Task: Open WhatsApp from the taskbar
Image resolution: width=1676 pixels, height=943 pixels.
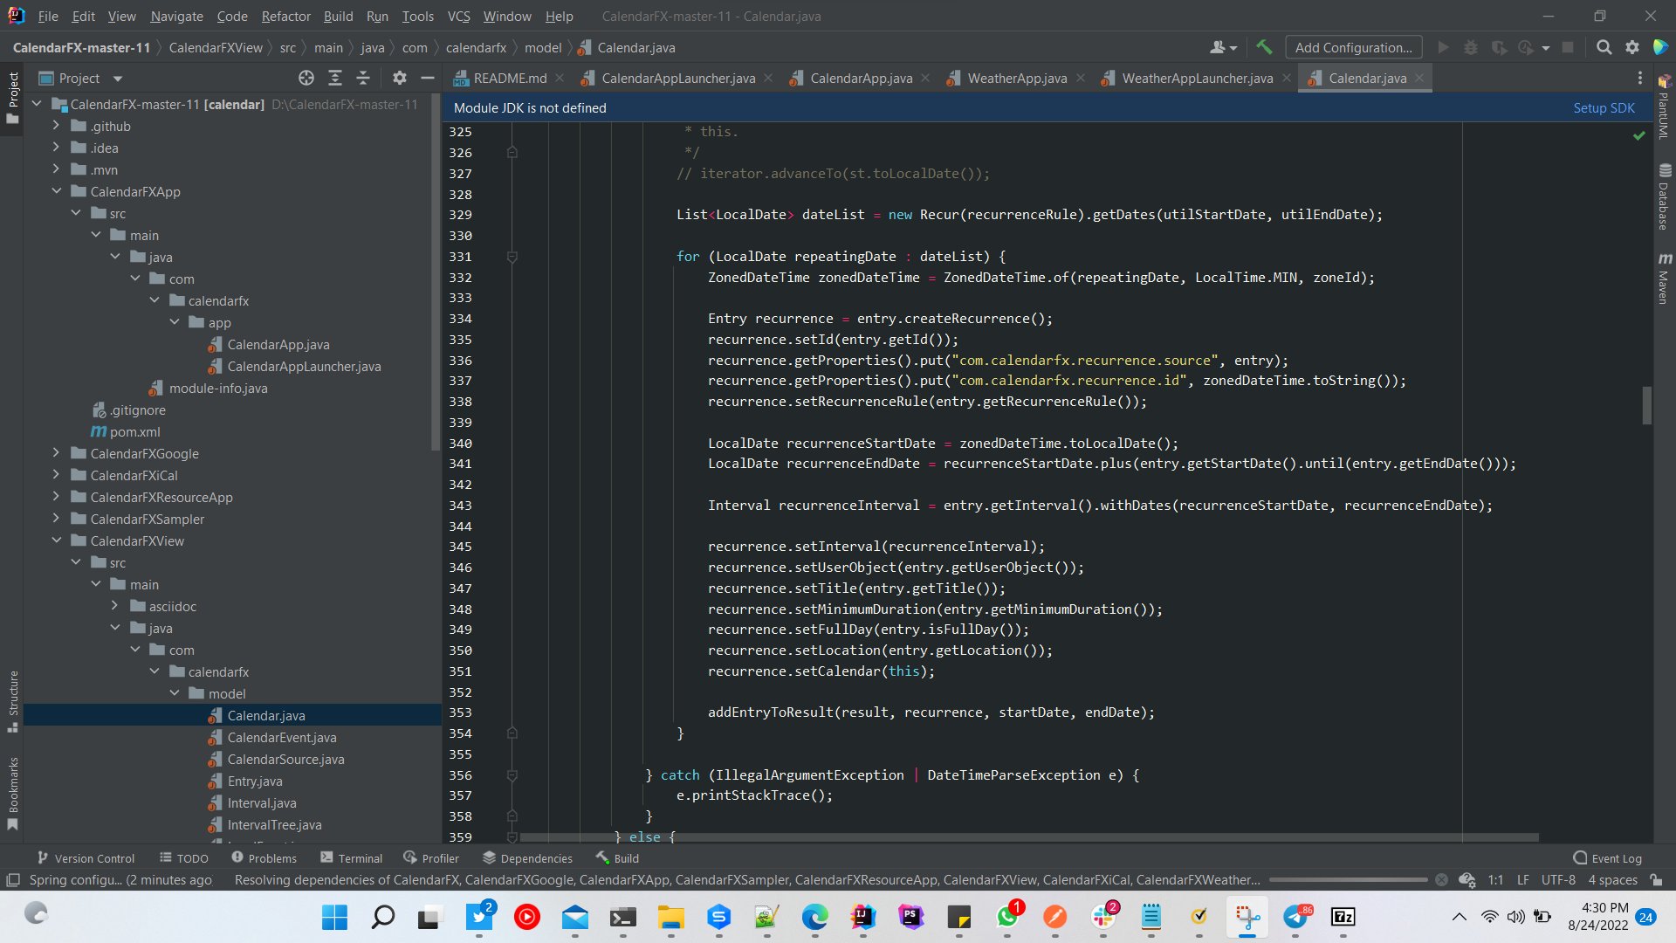Action: [1007, 917]
